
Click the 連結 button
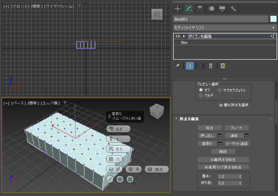(x=234, y=135)
